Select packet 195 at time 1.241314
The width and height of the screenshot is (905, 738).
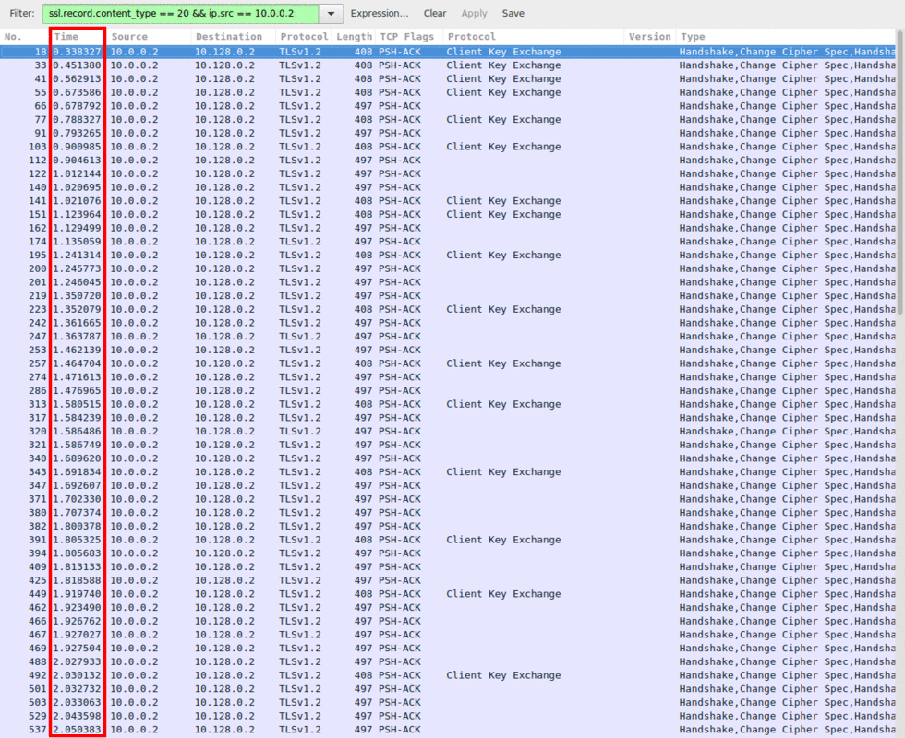448,255
